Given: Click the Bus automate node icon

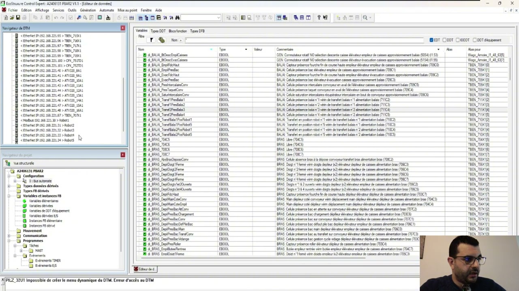Looking at the screenshot, I should pos(25,181).
